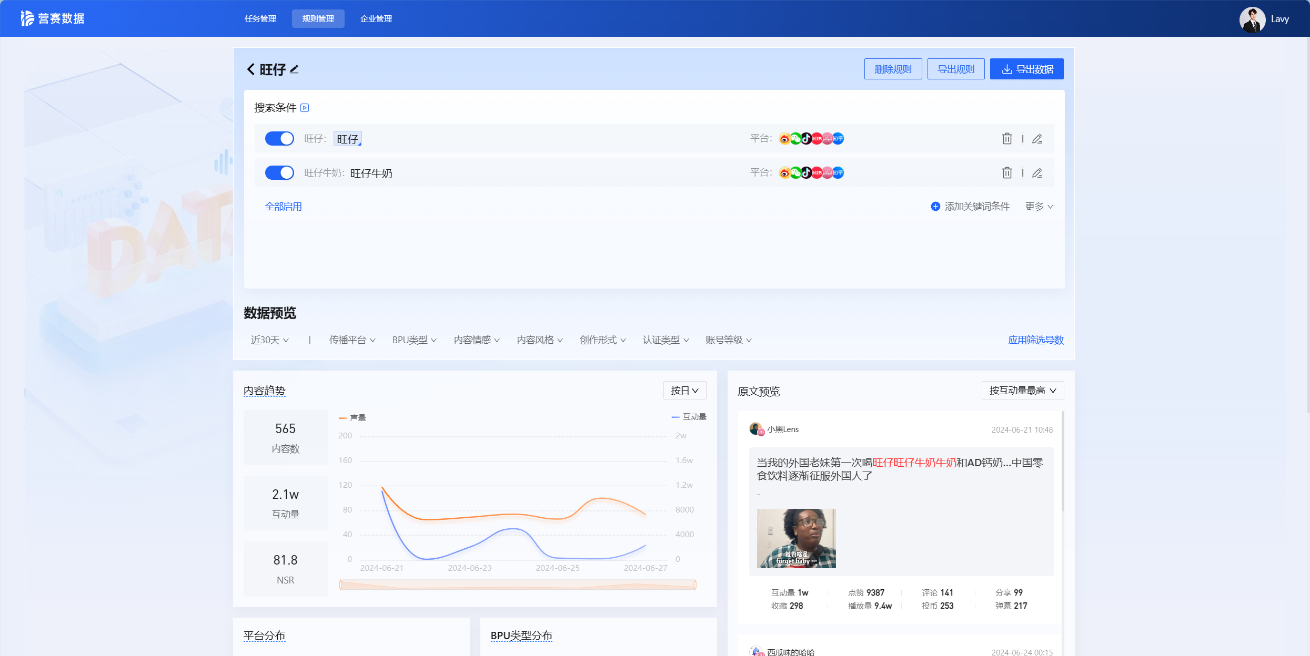Click the left handle of chart range slider
Image resolution: width=1310 pixels, height=656 pixels.
pos(340,585)
